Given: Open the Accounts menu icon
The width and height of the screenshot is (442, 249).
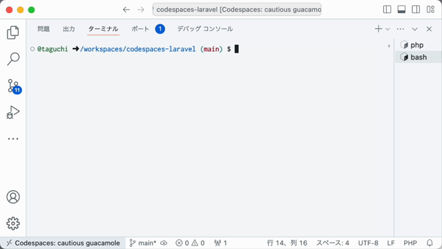Looking at the screenshot, I should pyautogui.click(x=13, y=196).
